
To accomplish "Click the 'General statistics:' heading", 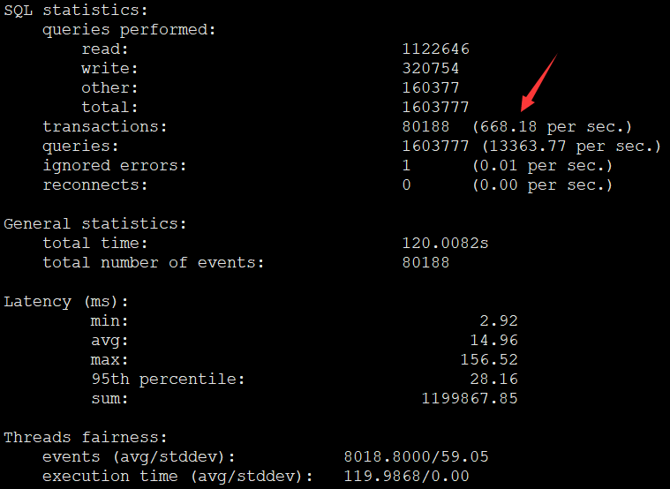I will [x=95, y=224].
